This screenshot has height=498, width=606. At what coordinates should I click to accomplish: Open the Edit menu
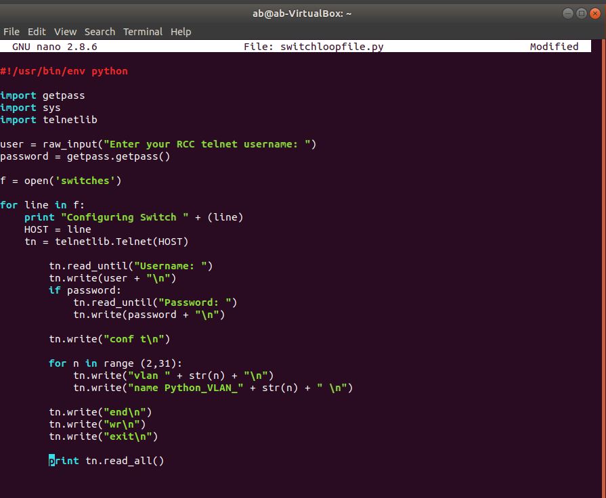[x=37, y=32]
